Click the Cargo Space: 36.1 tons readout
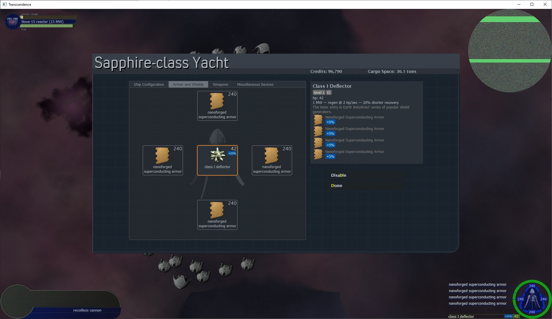 coord(392,71)
